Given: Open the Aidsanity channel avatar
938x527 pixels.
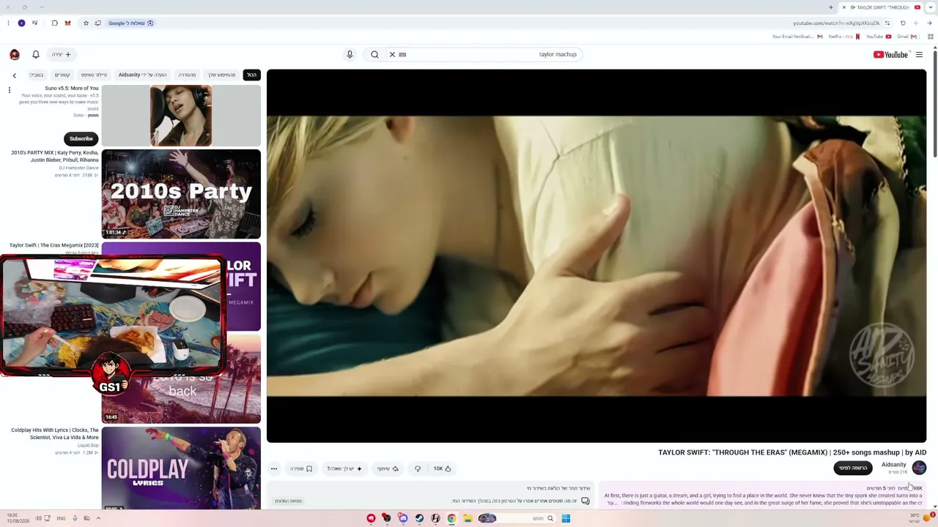Looking at the screenshot, I should tap(919, 468).
